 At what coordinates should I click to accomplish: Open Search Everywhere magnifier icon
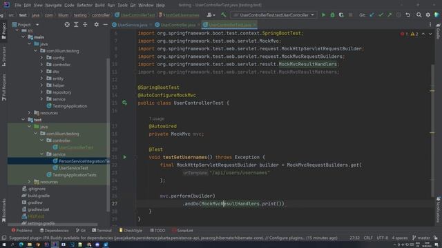point(419,15)
